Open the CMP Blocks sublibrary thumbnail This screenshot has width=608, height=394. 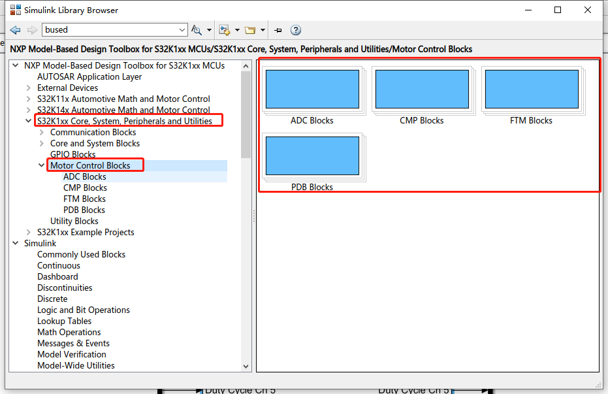click(x=423, y=90)
